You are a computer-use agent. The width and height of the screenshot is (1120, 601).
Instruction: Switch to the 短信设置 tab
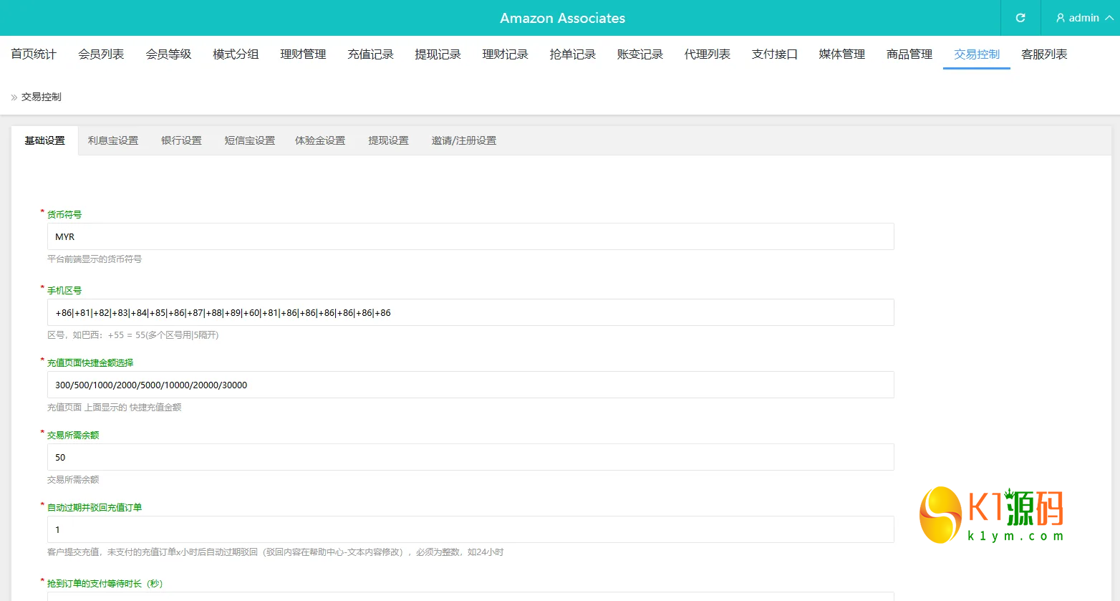[x=248, y=140]
